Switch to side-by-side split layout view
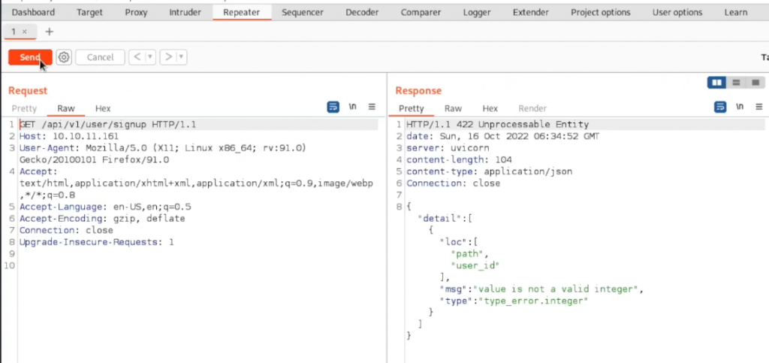The height and width of the screenshot is (363, 769). point(716,82)
